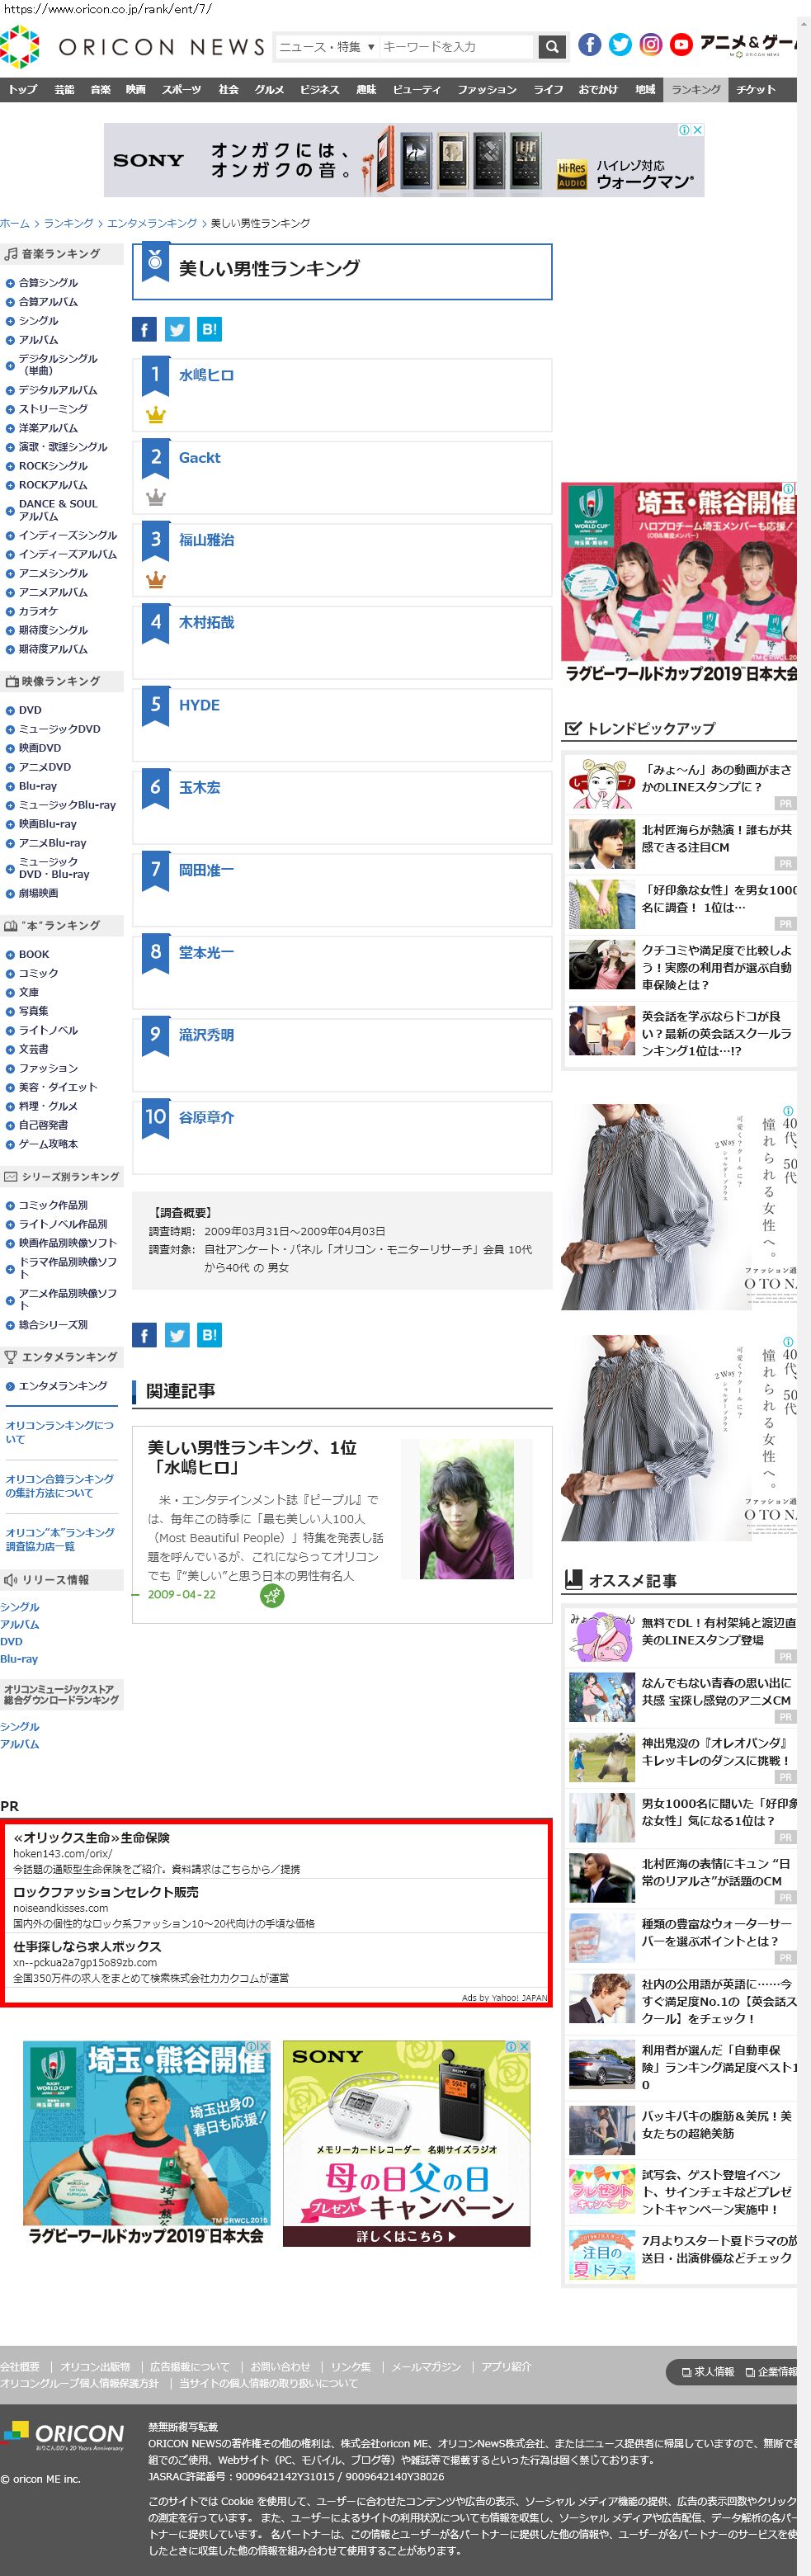Image resolution: width=811 pixels, height=2576 pixels.
Task: Select the 芸能 navigation tab
Action: click(64, 89)
